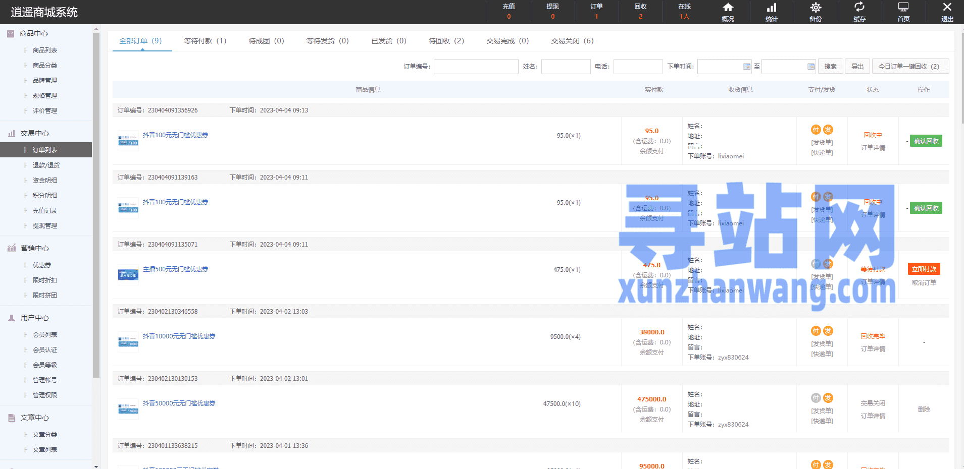964x469 pixels.
Task: Click 付 icon on order 230402130130153
Action: click(x=816, y=398)
